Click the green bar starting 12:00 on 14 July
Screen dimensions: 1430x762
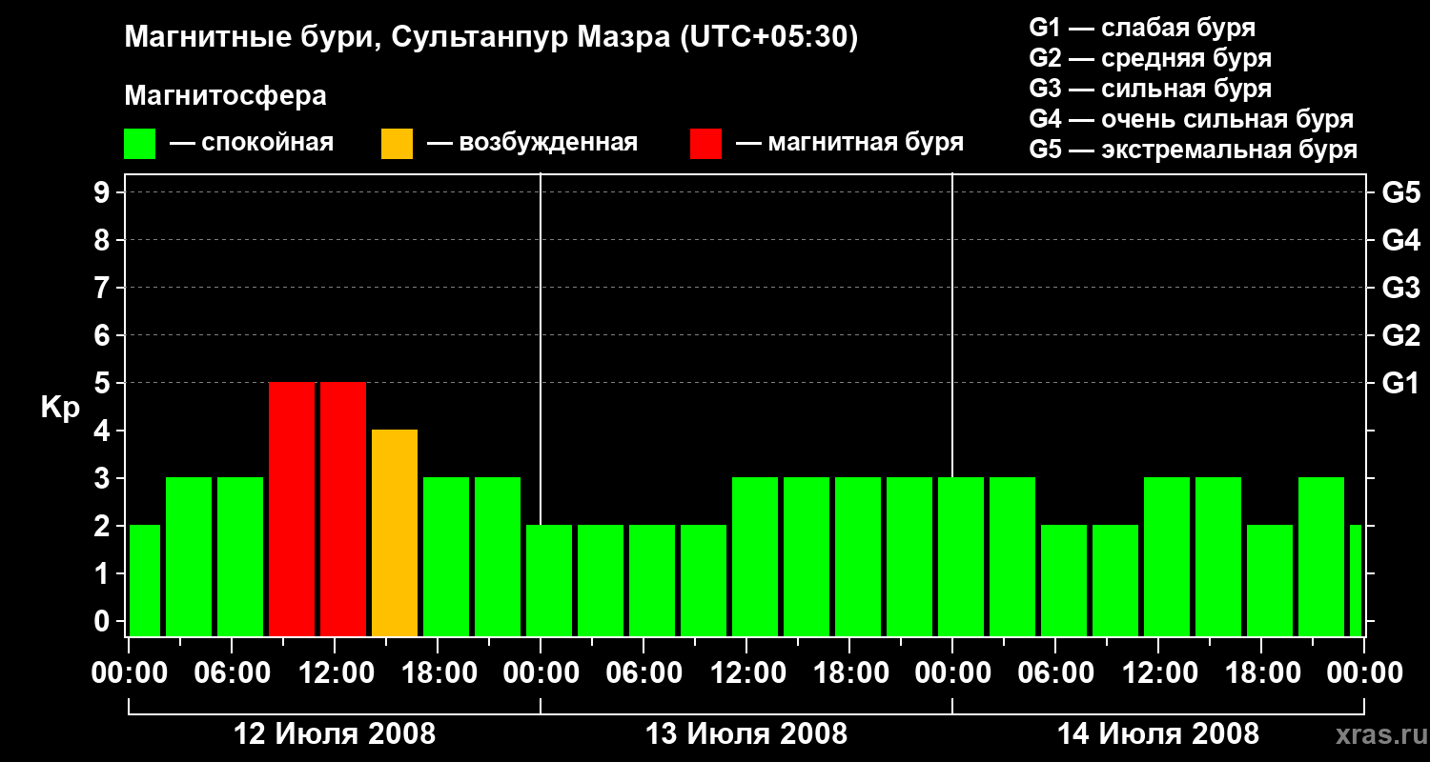tap(1167, 557)
